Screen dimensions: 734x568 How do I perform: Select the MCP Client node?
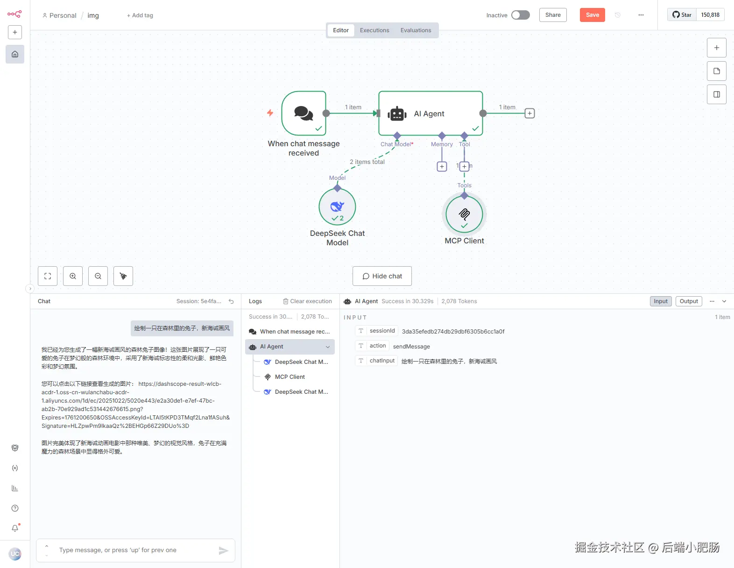[x=464, y=214]
